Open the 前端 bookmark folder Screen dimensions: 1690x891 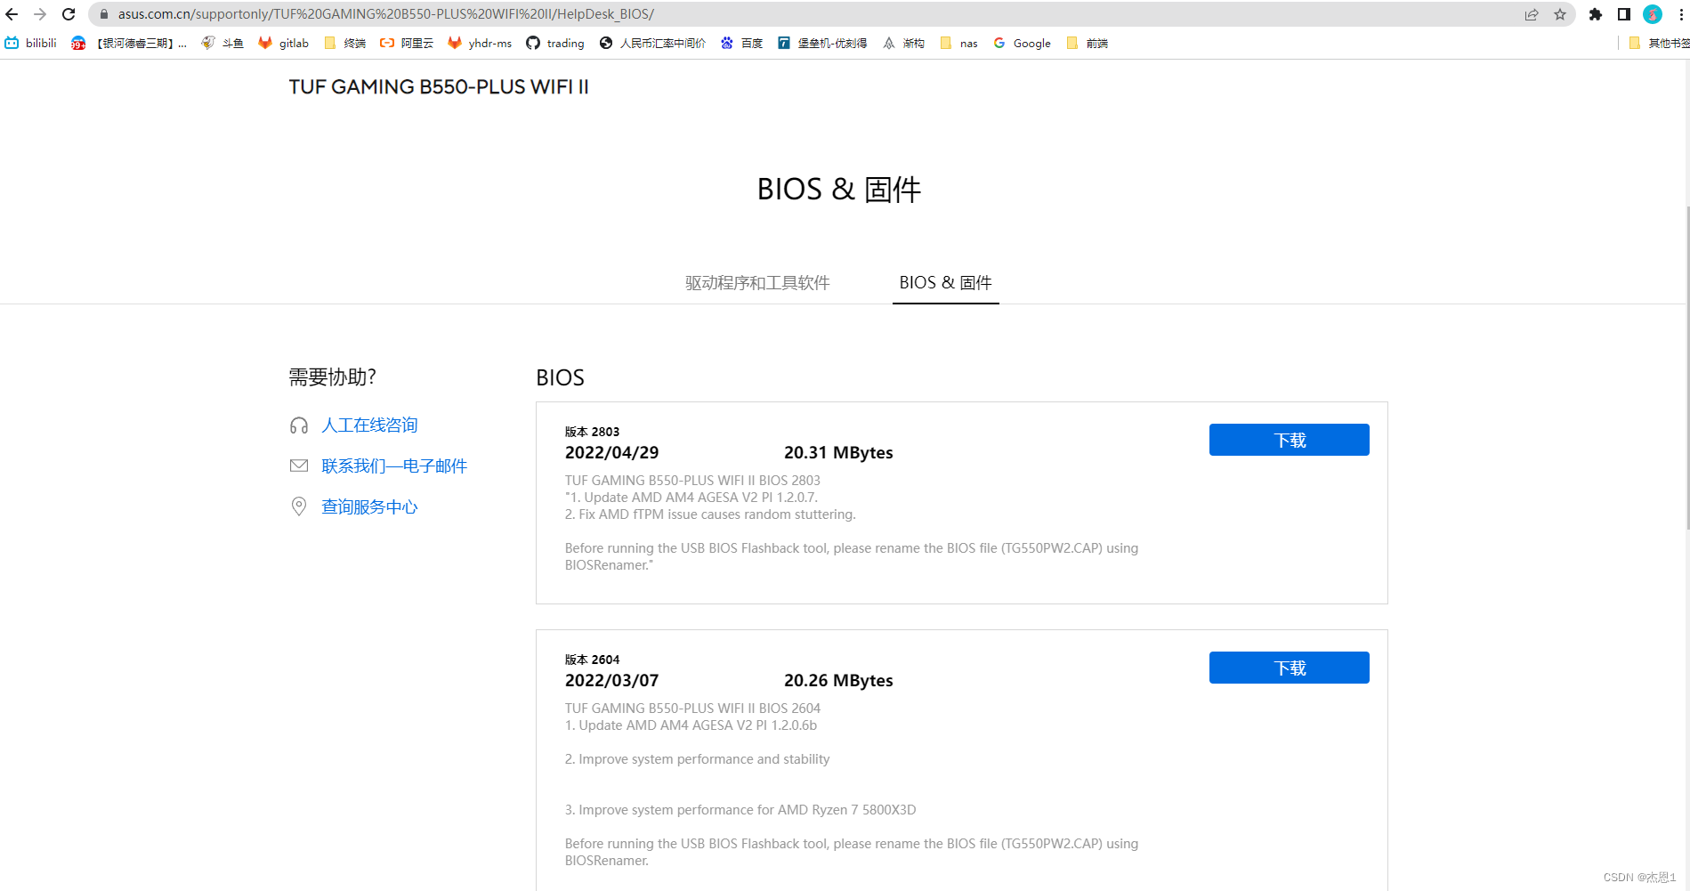coord(1088,43)
